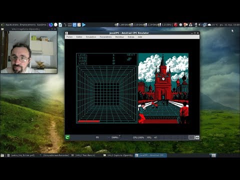
Task: Open the Extras menu
Action: [x=131, y=37]
